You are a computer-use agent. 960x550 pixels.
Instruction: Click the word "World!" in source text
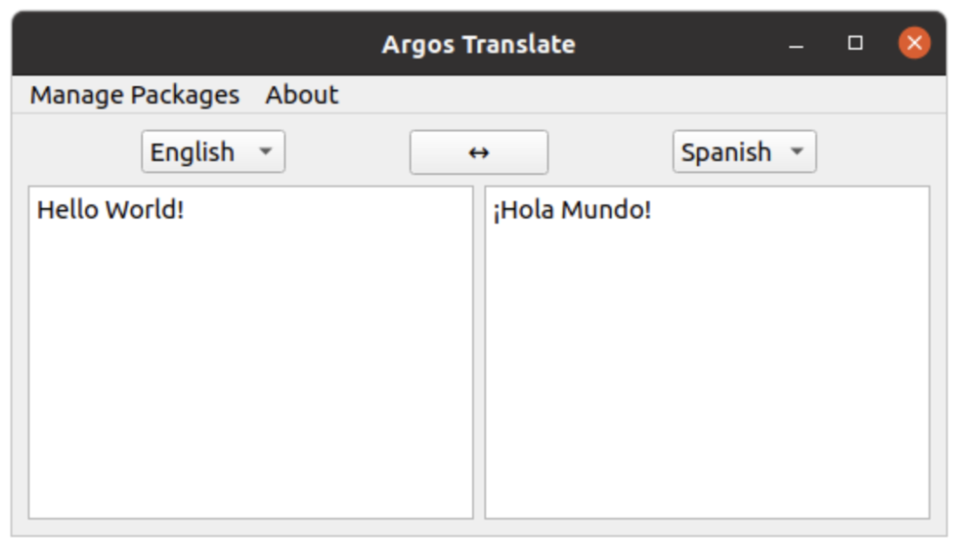[x=144, y=211]
